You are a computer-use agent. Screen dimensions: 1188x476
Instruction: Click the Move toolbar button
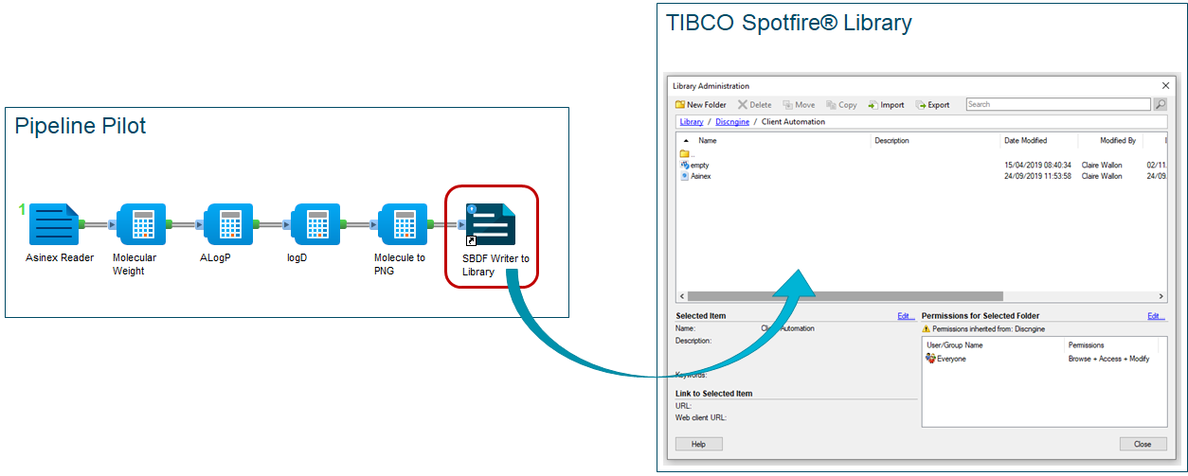coord(798,105)
